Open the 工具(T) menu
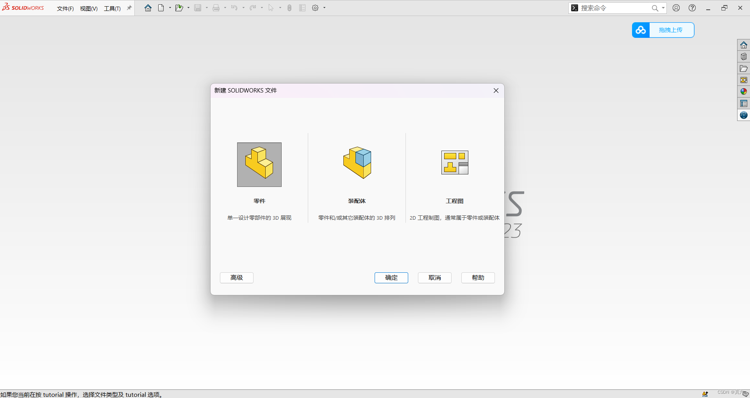The width and height of the screenshot is (750, 398). pyautogui.click(x=112, y=9)
